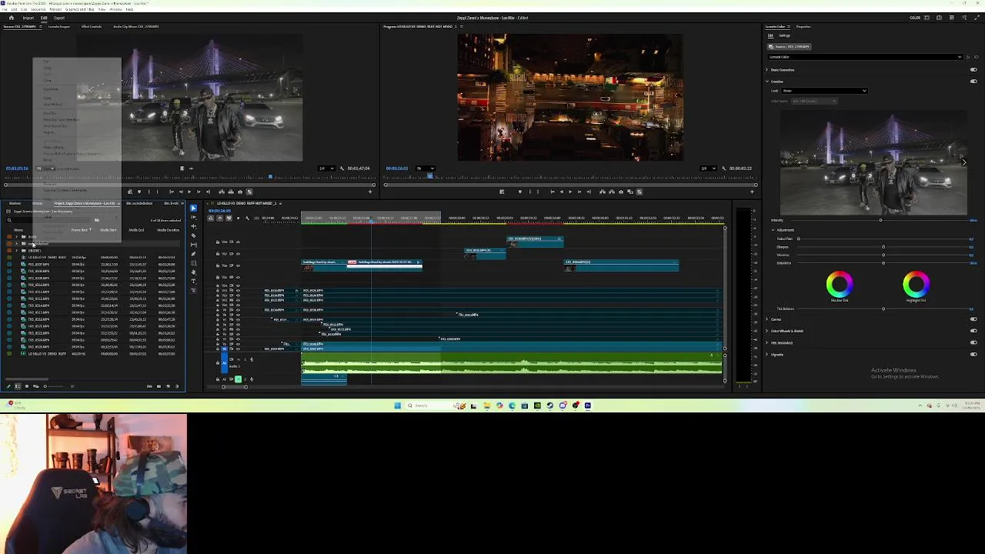Viewport: 985px width, 554px height.
Task: Open the Windows Start button
Action: pyautogui.click(x=398, y=405)
